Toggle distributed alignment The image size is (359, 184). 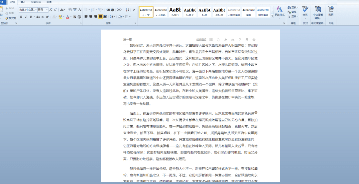pyautogui.click(x=105, y=17)
